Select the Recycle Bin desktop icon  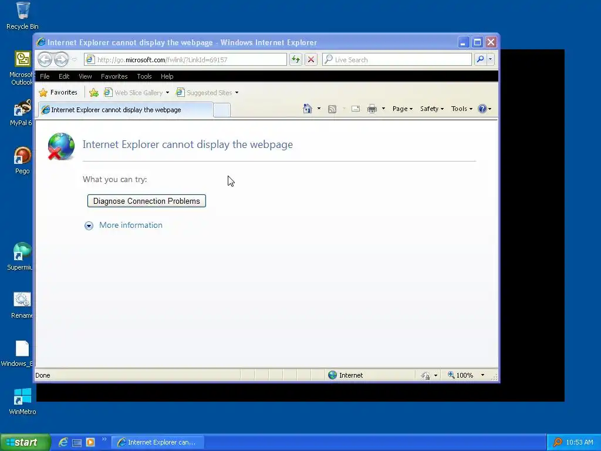(x=23, y=16)
